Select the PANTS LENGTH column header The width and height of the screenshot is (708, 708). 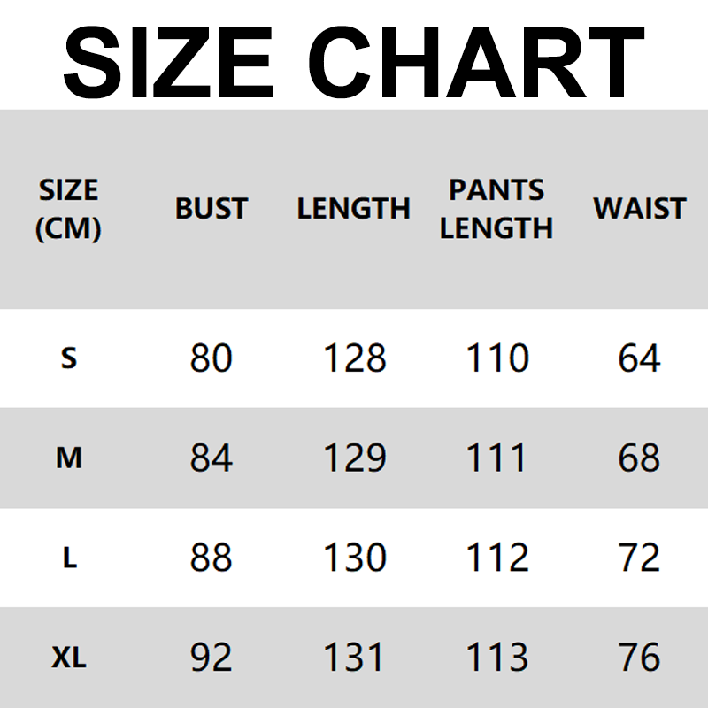pos(496,209)
